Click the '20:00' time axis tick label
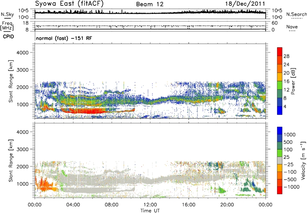Screen dimensions: 307x213 click(227, 205)
